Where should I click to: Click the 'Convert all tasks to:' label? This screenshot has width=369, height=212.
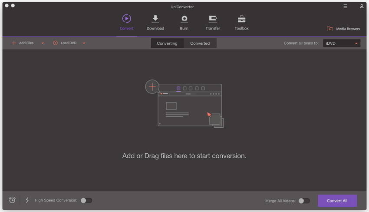pyautogui.click(x=301, y=43)
